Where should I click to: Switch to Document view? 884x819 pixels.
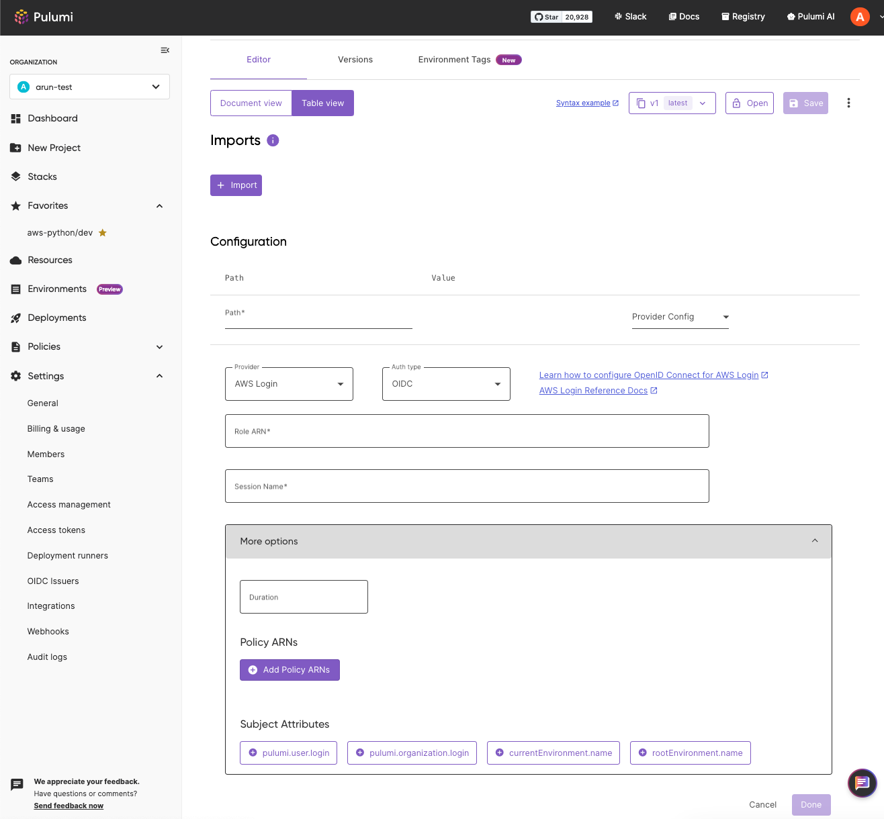pyautogui.click(x=251, y=103)
